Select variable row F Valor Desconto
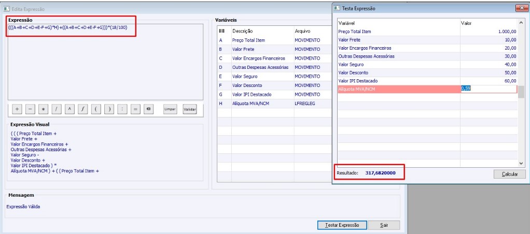The width and height of the screenshot is (530, 234). point(273,85)
